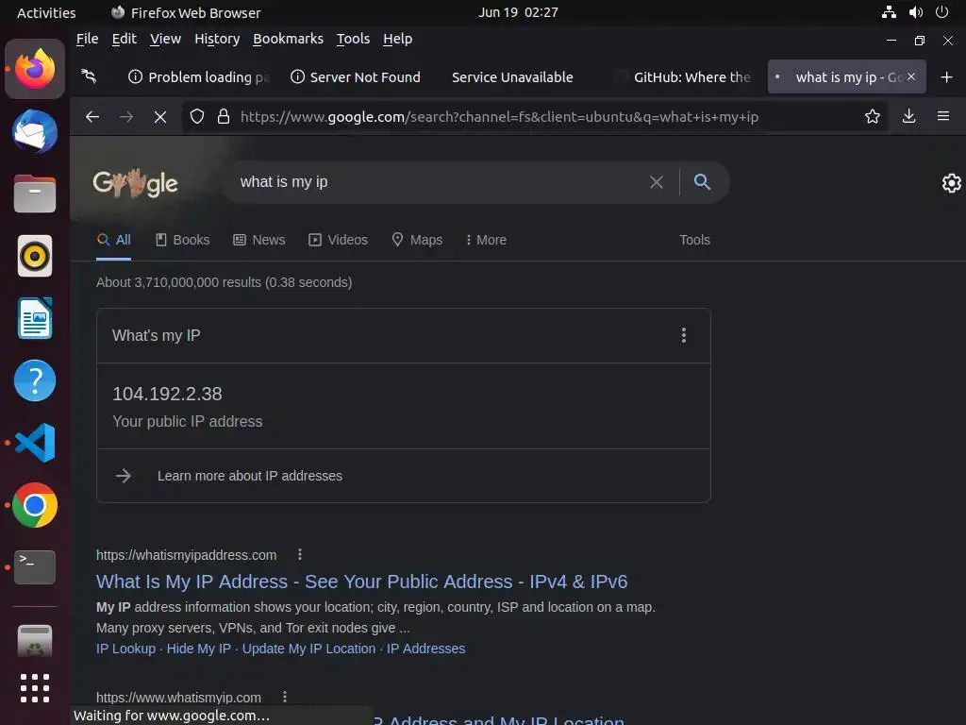This screenshot has width=966, height=725.
Task: Open the Trash icon in dock
Action: (x=35, y=641)
